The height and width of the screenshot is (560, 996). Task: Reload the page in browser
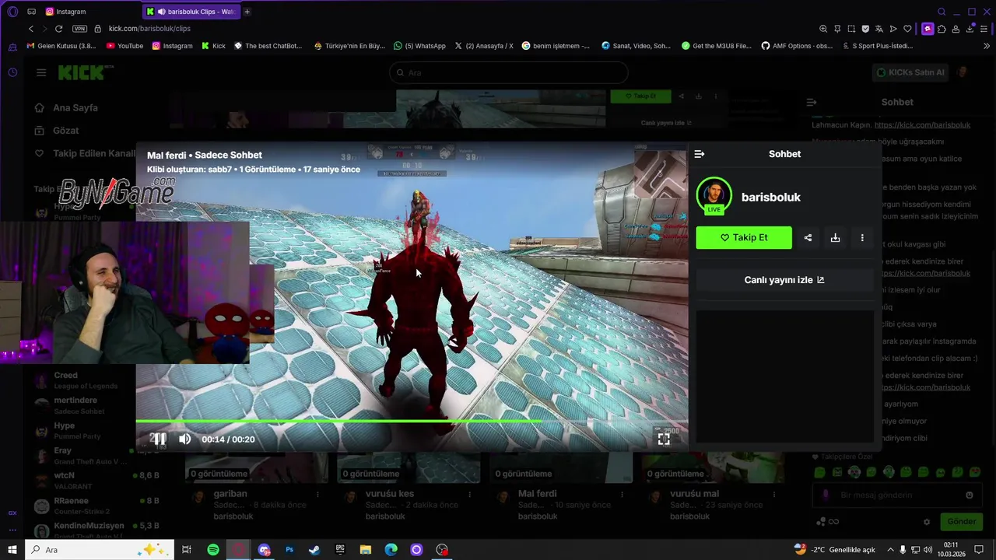pos(58,29)
